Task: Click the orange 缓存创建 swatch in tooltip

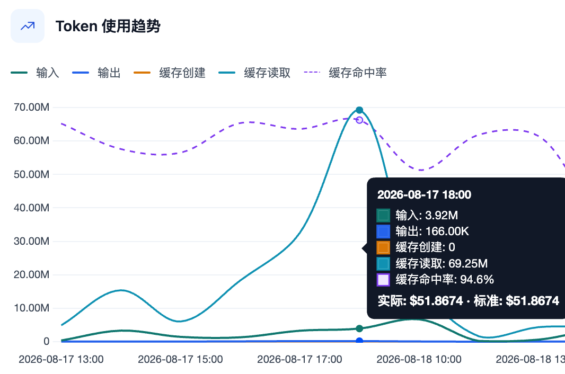Action: coord(383,247)
